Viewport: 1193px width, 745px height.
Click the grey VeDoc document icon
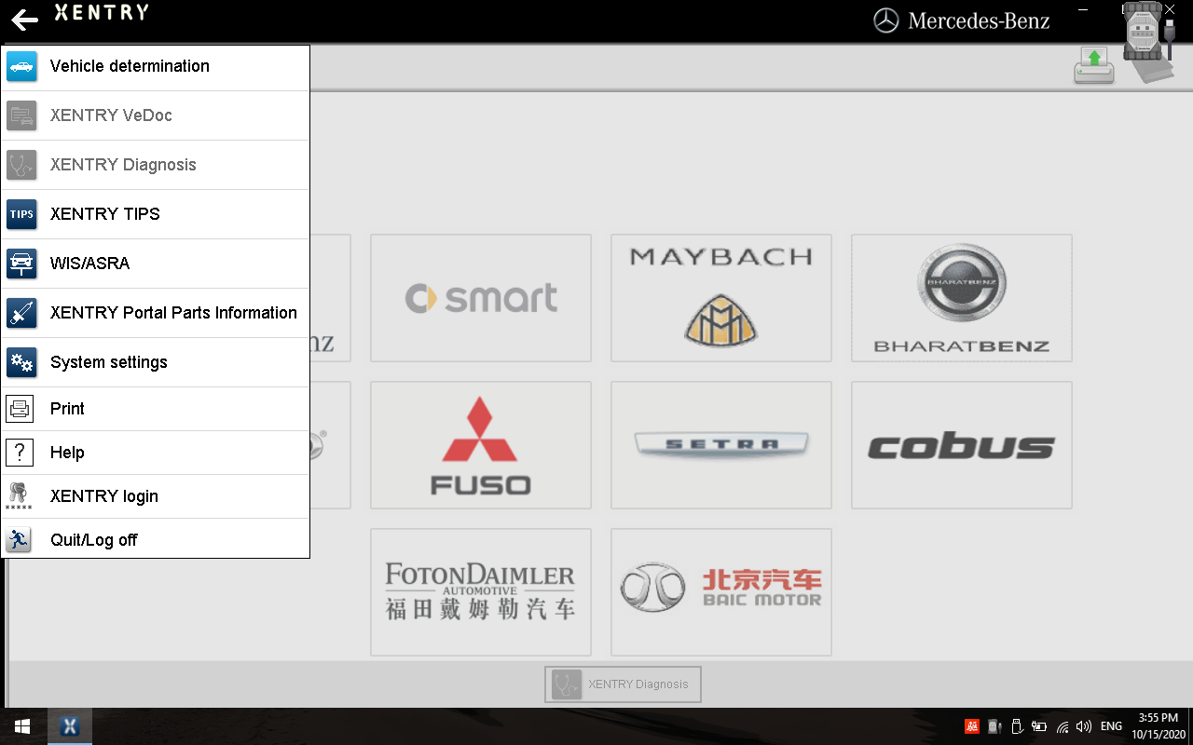pos(21,115)
